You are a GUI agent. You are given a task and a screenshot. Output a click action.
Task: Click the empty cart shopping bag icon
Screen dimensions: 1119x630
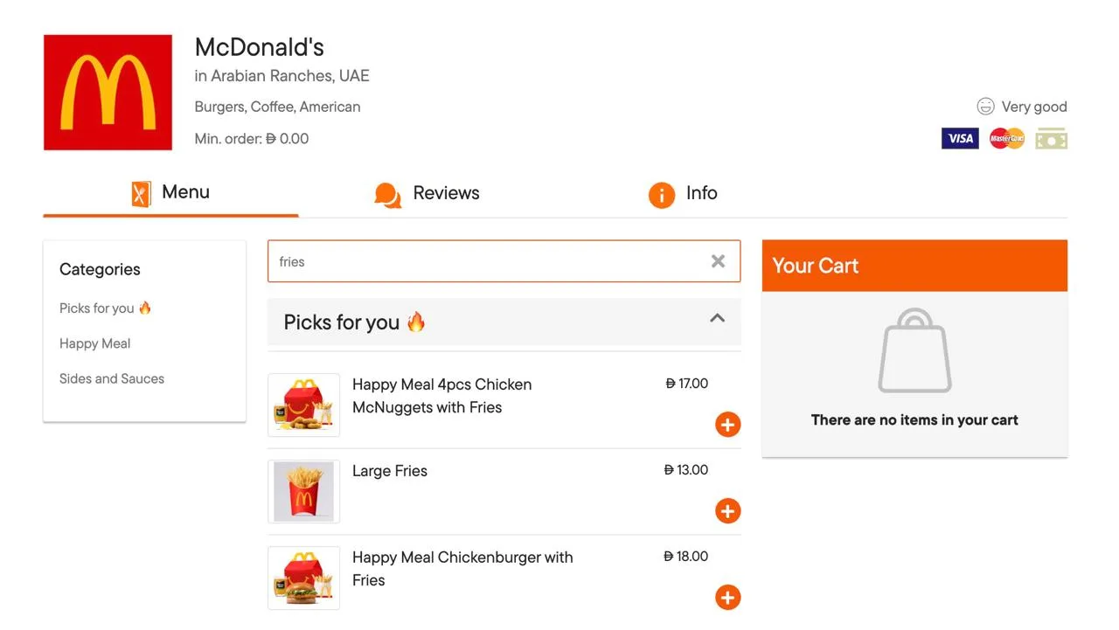pos(914,350)
